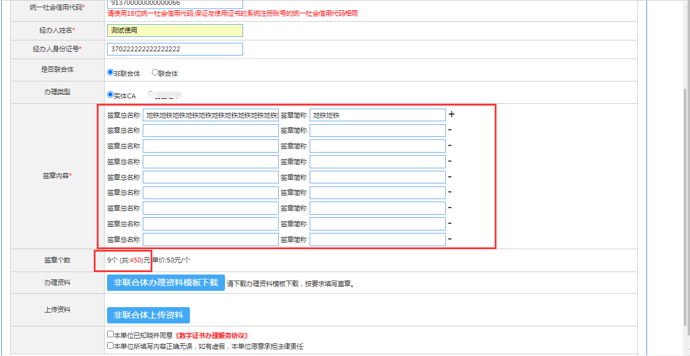Click the empty 签章总名称 field in second row

[210, 130]
